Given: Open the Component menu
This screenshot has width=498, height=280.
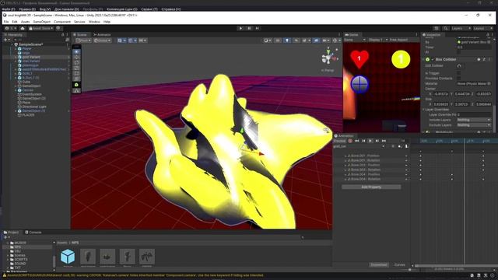Looking at the screenshot, I should pos(62,22).
